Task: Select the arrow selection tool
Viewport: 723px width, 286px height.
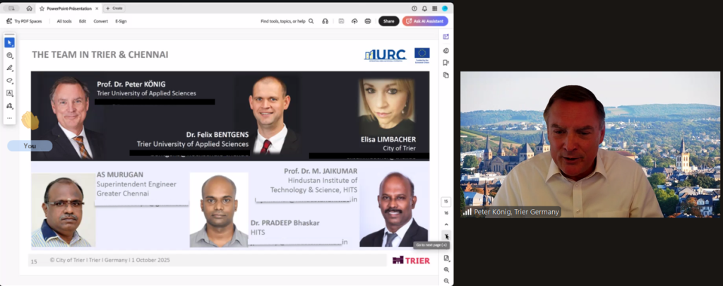Action: pos(9,42)
